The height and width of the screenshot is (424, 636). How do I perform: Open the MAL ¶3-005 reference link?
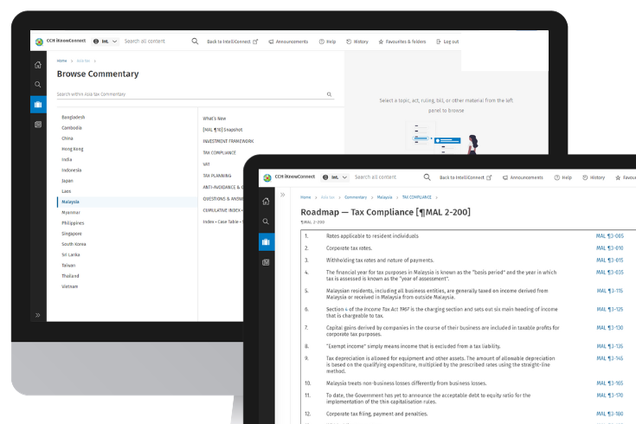point(609,235)
